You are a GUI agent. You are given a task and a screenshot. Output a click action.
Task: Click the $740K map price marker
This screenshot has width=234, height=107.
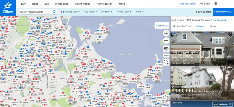coord(77,58)
